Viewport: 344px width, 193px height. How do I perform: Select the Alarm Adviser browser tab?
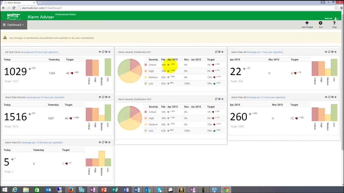pyautogui.click(x=19, y=3)
